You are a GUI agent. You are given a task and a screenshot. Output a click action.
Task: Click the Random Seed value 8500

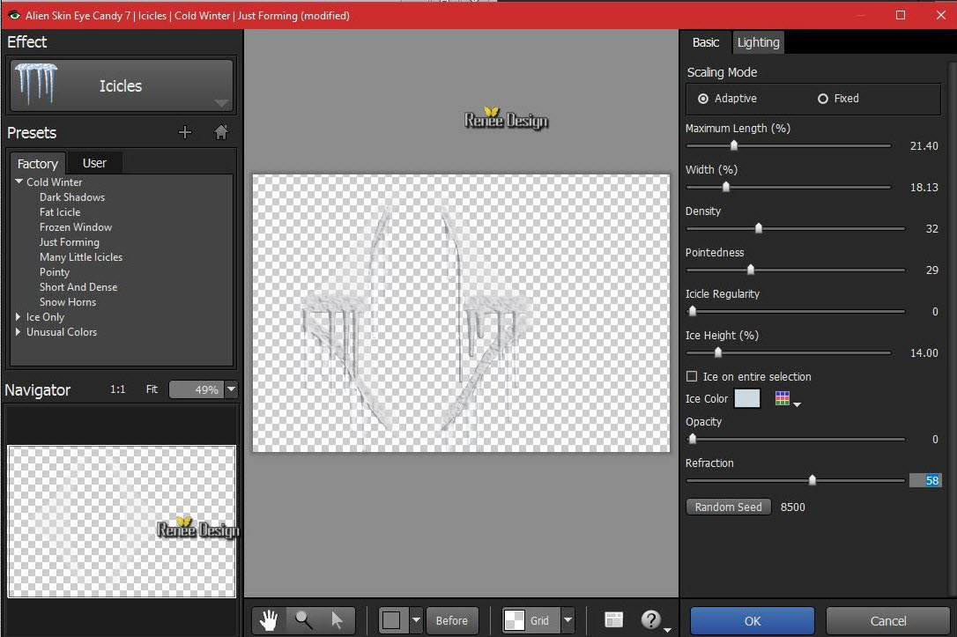[x=792, y=507]
